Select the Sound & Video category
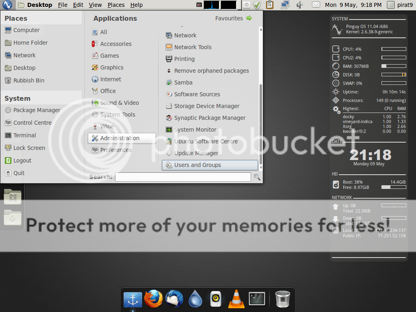Image resolution: width=416 pixels, height=312 pixels. click(122, 103)
